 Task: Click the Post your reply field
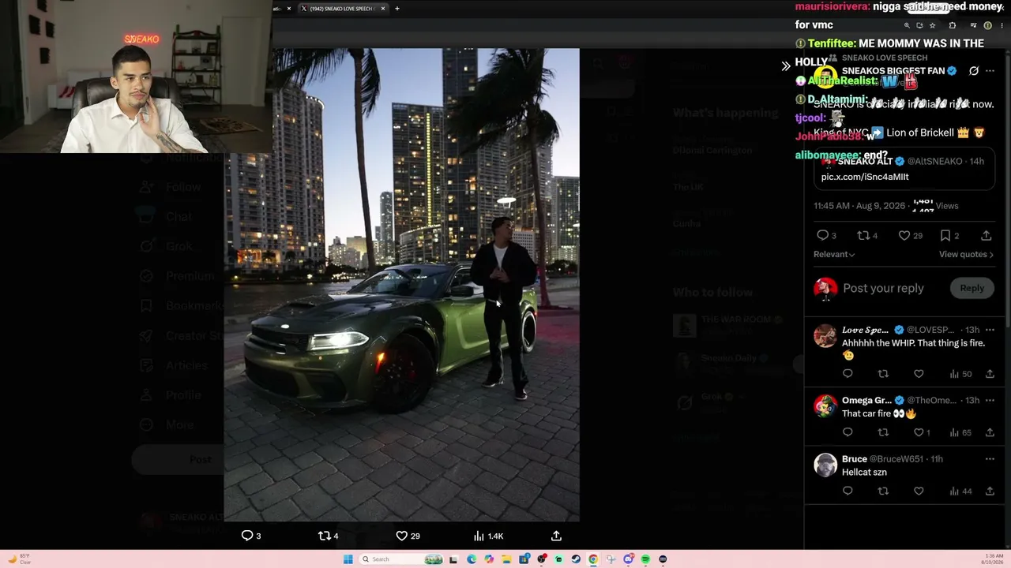(x=883, y=288)
